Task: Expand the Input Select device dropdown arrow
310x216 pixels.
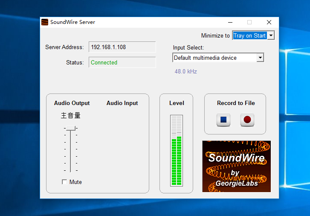Action: [x=261, y=58]
